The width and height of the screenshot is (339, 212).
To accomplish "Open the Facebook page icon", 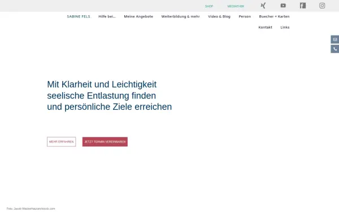I will click(x=303, y=6).
